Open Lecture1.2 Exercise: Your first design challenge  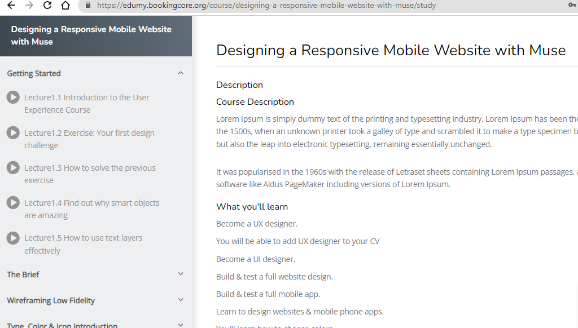click(x=89, y=139)
